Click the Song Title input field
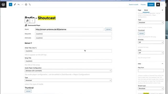 68,61
